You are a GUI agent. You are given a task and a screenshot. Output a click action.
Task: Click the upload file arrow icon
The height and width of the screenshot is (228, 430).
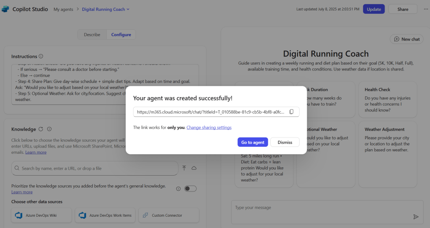pyautogui.click(x=184, y=168)
